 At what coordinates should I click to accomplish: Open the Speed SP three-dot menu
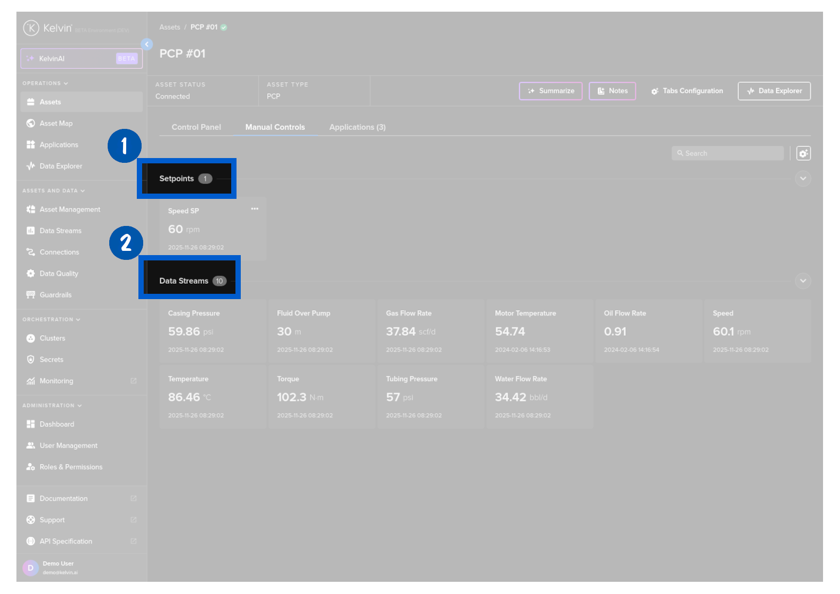(255, 209)
